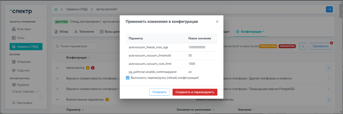
Task: Click the orange 2 badge beside Автоочистка
Action: click(x=88, y=68)
